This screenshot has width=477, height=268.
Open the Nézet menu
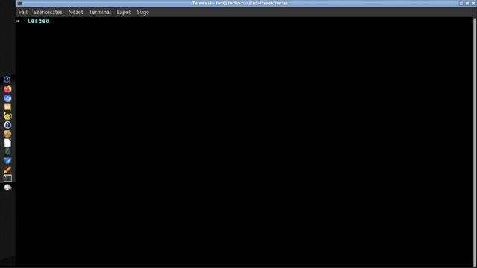point(75,12)
